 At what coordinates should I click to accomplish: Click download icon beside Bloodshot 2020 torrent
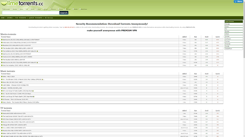[x=2, y=45]
